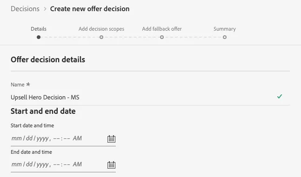Select the Summary step circle
301x177 pixels.
click(x=225, y=37)
